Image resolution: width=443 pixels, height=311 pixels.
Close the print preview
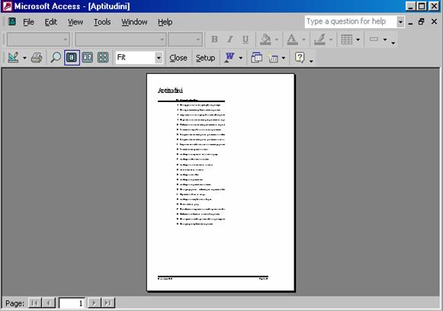tap(178, 58)
